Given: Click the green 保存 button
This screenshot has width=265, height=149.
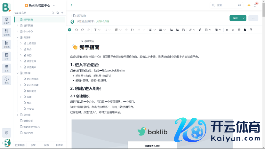Looking at the screenshot, I should (235, 18).
